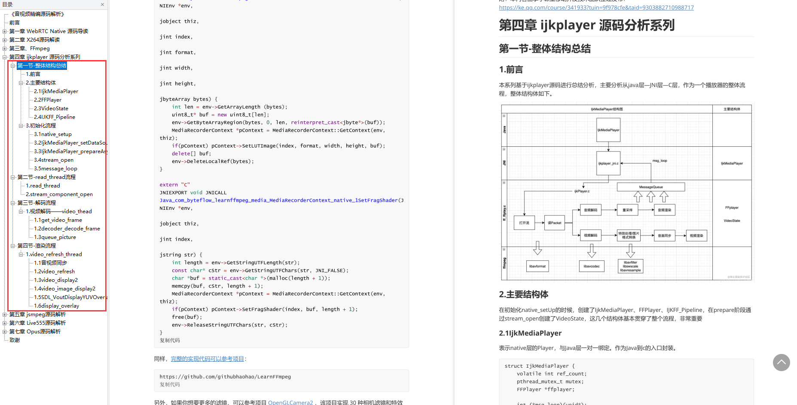Open 1.5SDL_VoutDisplayYUVOver entry
This screenshot has width=797, height=405.
tap(70, 297)
